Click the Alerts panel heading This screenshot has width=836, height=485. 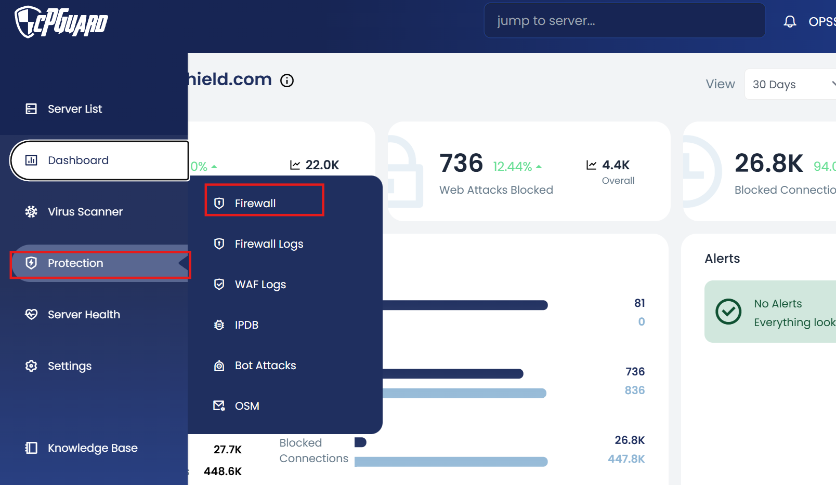tap(722, 259)
